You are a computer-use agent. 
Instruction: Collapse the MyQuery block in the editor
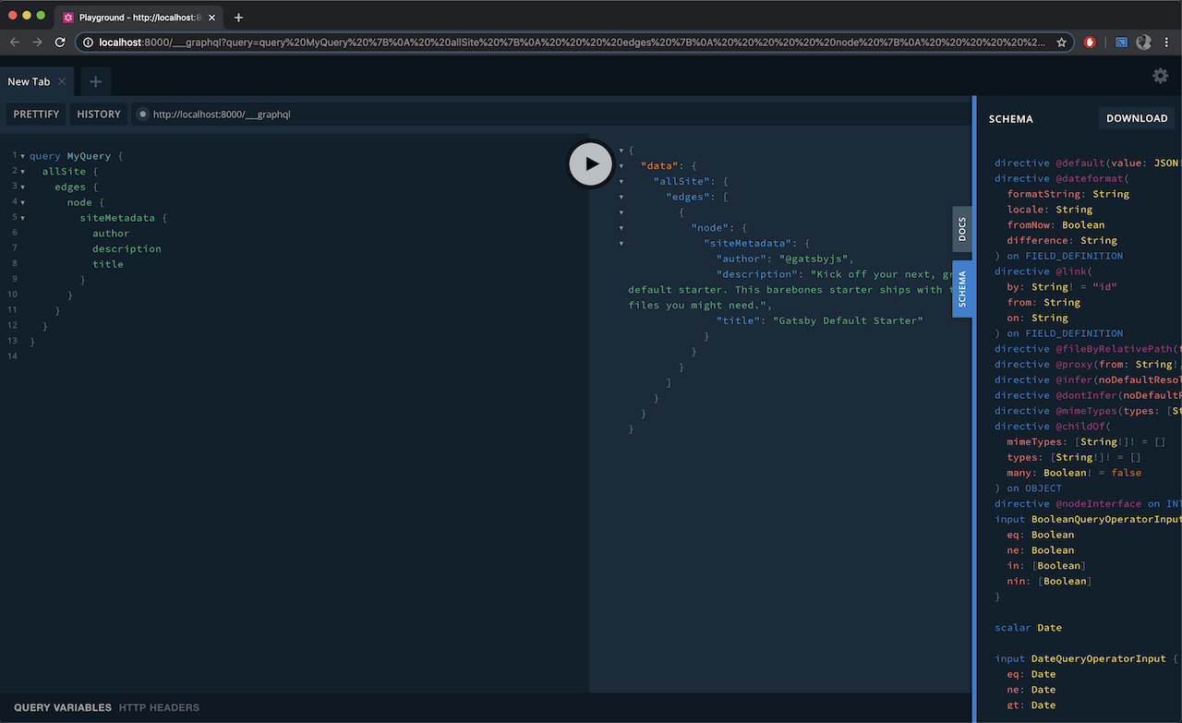tap(21, 155)
